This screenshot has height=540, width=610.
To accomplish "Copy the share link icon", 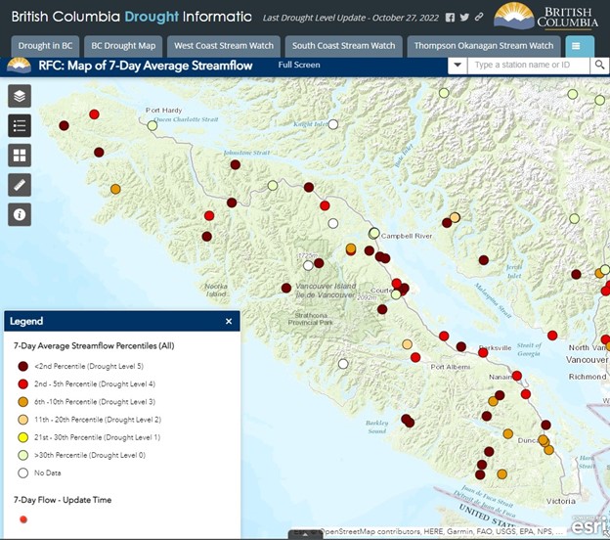I will [x=479, y=18].
